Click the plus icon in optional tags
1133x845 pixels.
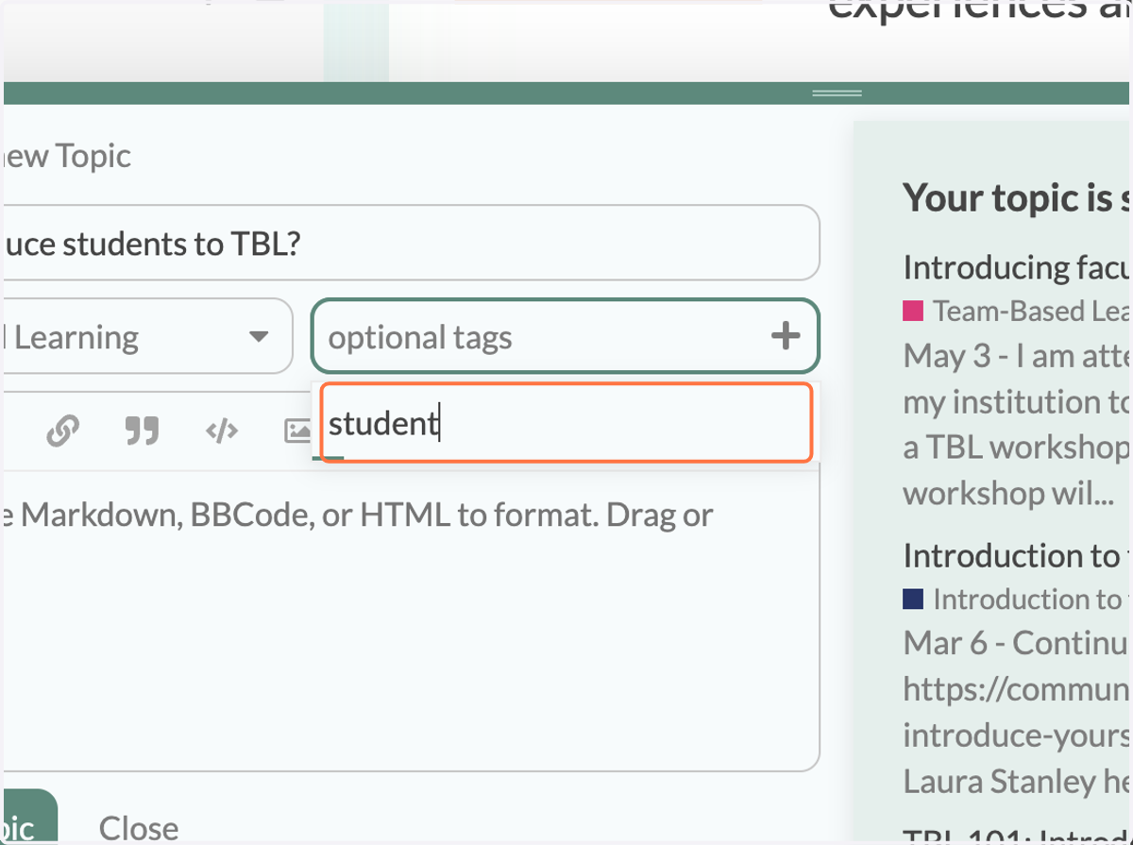coord(786,336)
